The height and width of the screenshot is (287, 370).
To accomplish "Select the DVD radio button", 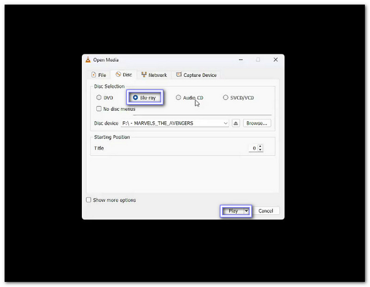I will click(x=99, y=97).
